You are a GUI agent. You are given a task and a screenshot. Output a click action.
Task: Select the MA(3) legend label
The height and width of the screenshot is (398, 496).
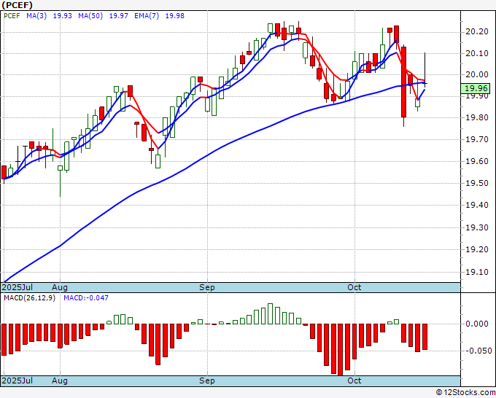click(x=36, y=16)
